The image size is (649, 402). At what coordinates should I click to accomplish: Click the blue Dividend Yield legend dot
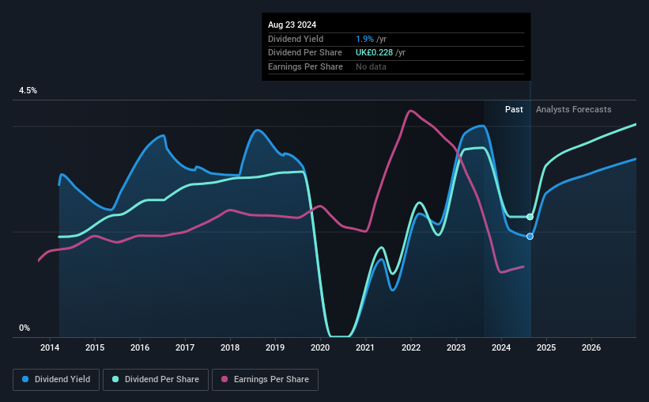tap(25, 379)
